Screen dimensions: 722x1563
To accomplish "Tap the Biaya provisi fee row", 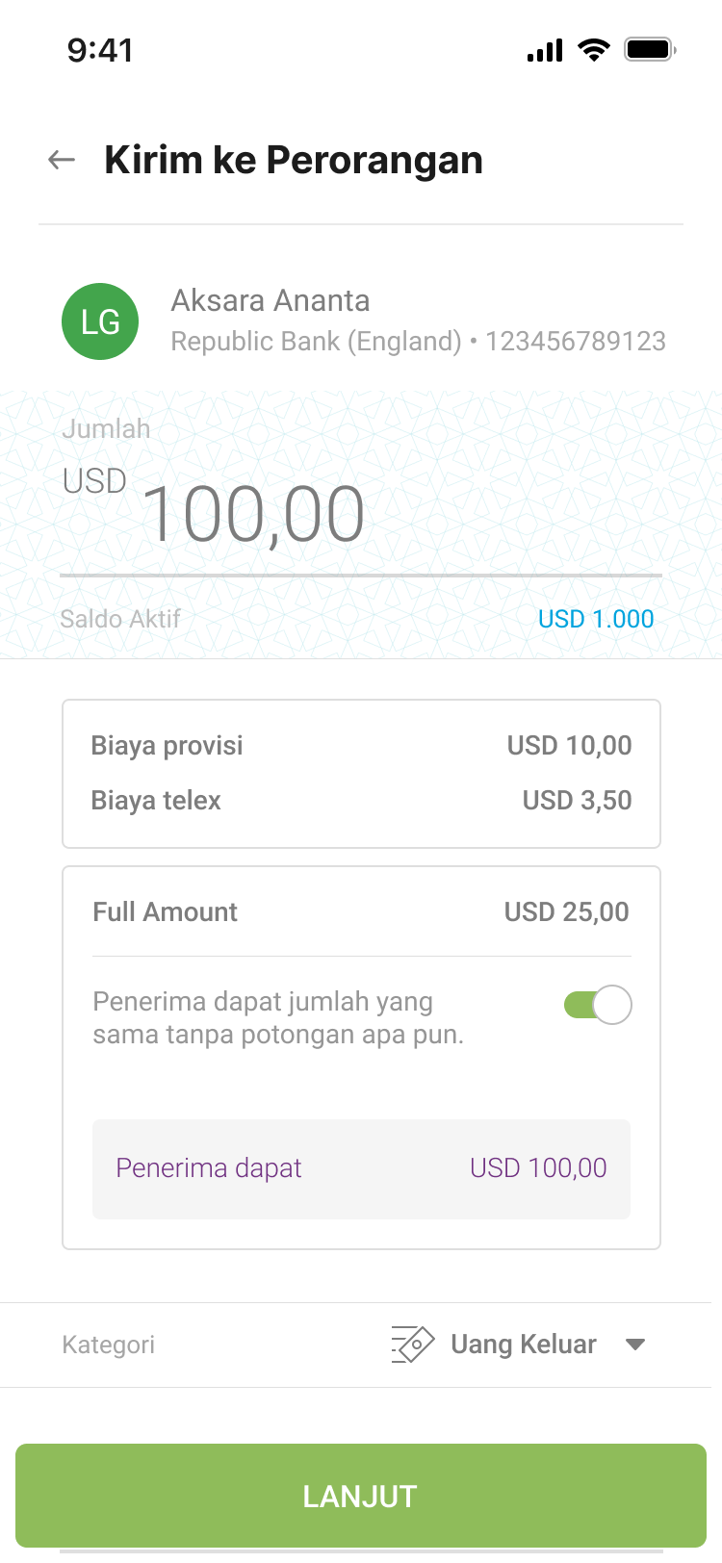I will (x=361, y=746).
